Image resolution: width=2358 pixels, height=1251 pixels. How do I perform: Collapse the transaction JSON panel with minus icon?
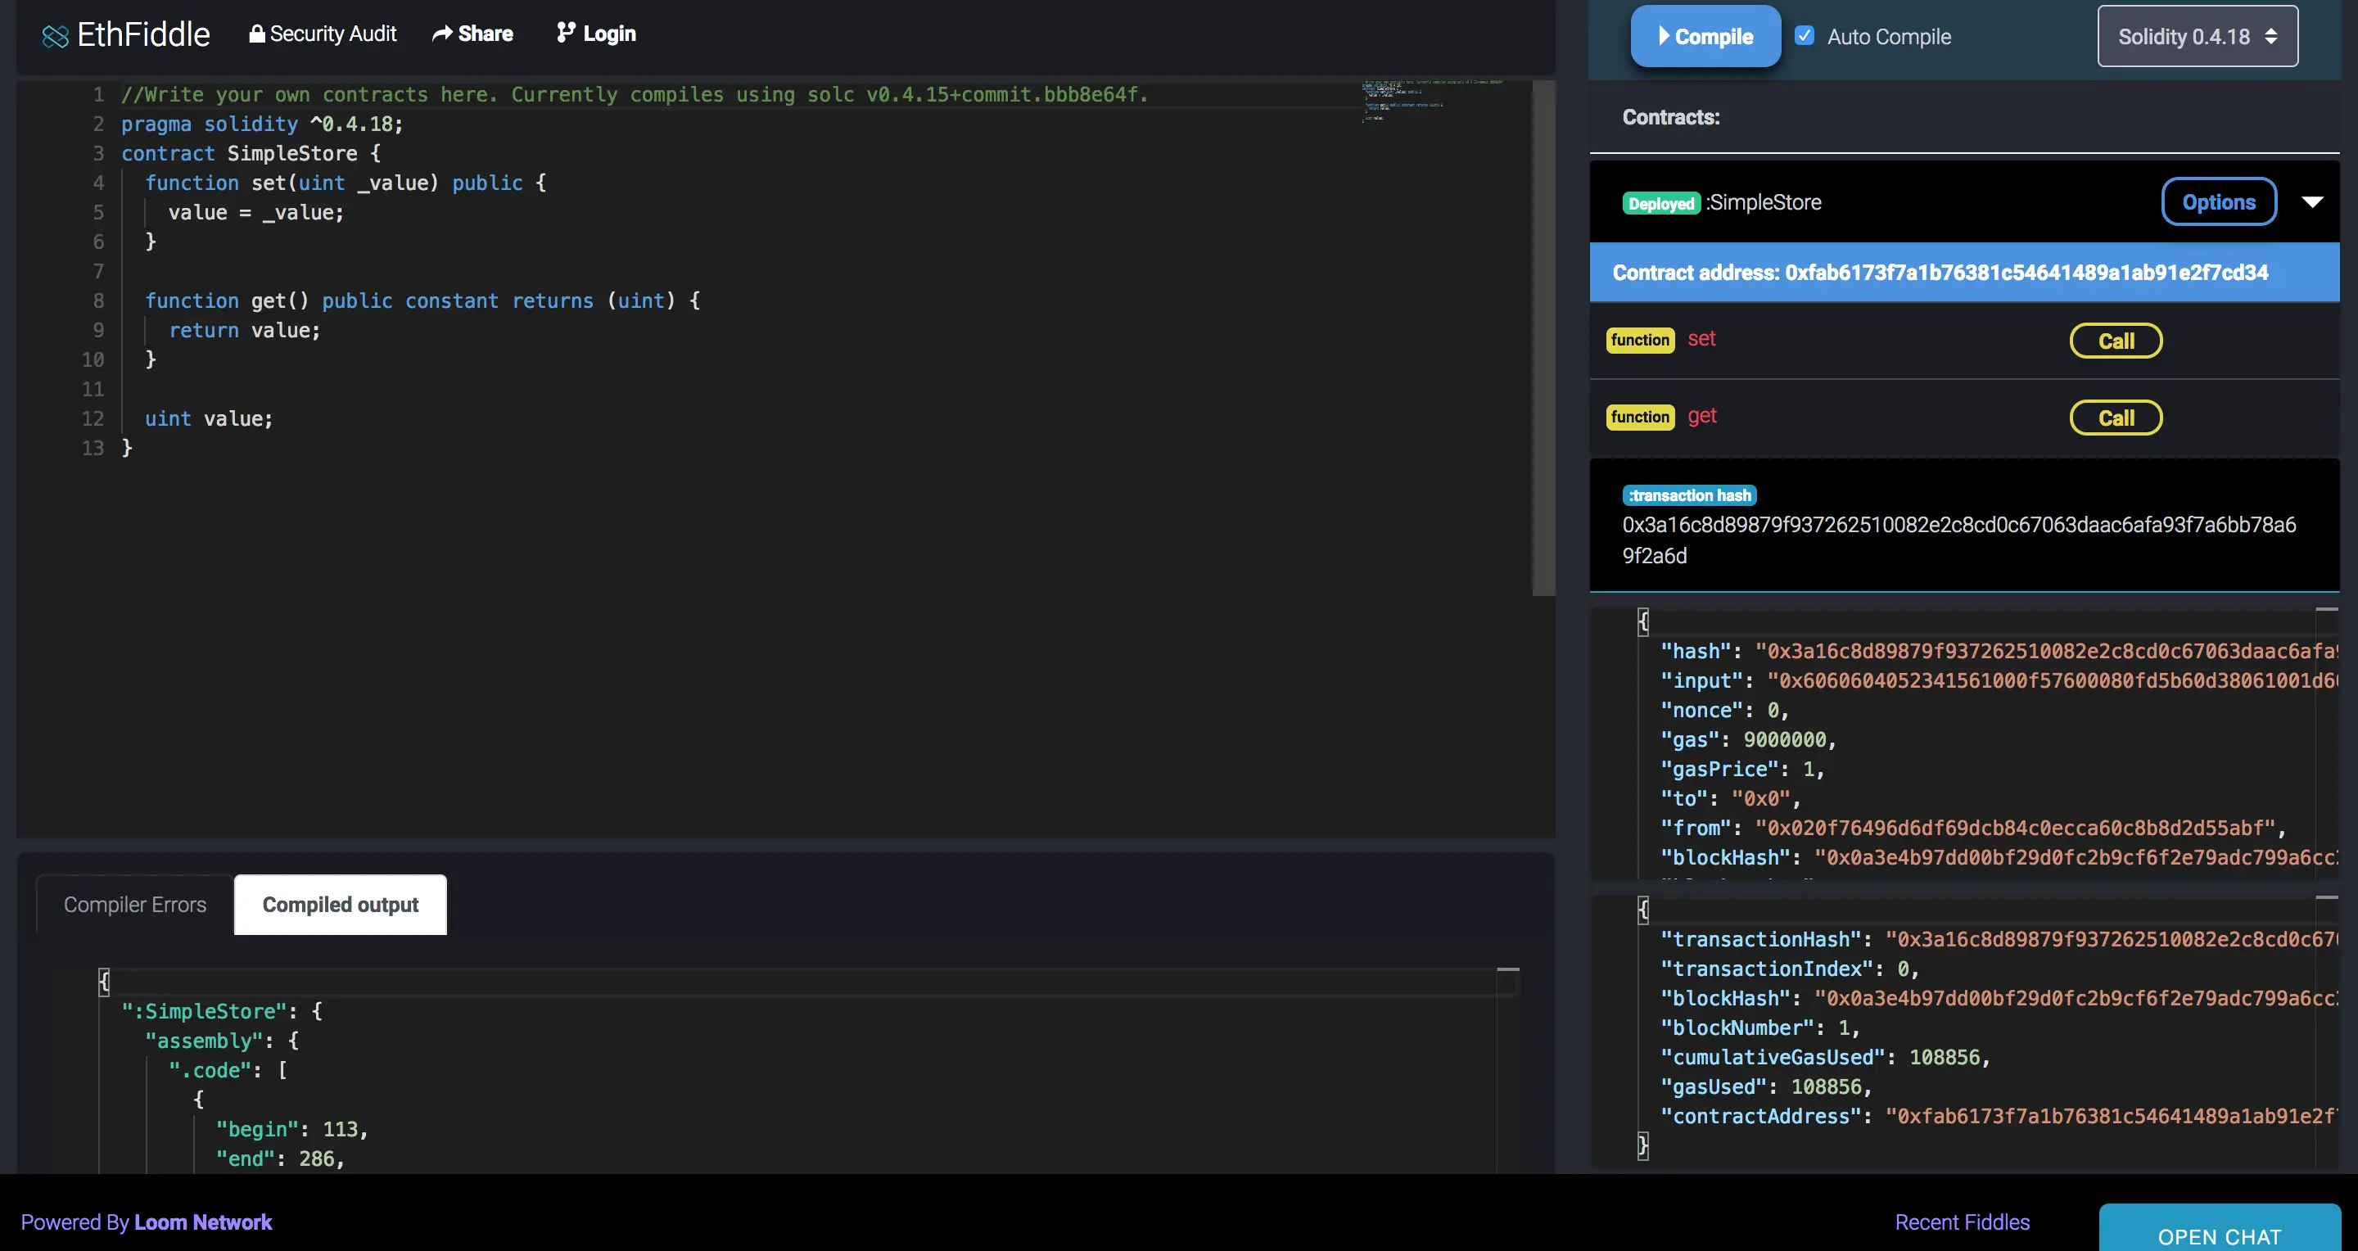click(2326, 609)
